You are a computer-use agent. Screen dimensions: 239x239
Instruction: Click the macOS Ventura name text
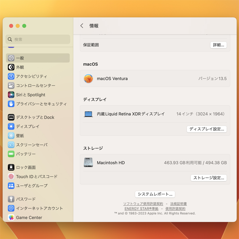coord(112,79)
